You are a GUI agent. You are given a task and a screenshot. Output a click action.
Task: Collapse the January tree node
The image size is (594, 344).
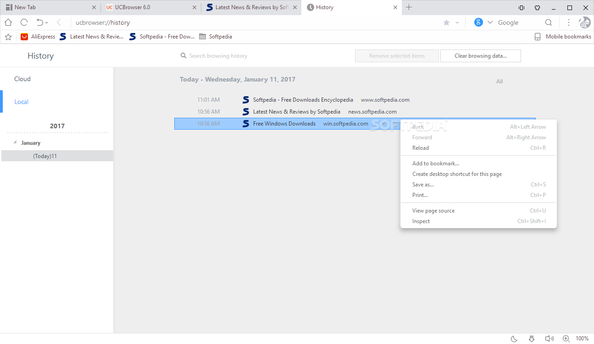coord(15,142)
